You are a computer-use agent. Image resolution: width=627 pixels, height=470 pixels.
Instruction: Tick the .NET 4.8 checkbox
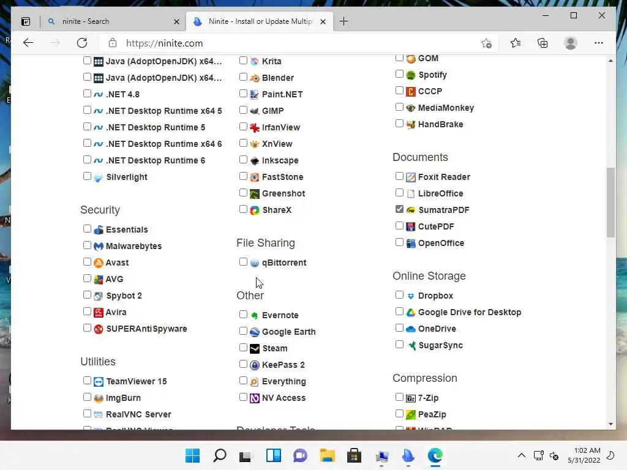(x=87, y=94)
